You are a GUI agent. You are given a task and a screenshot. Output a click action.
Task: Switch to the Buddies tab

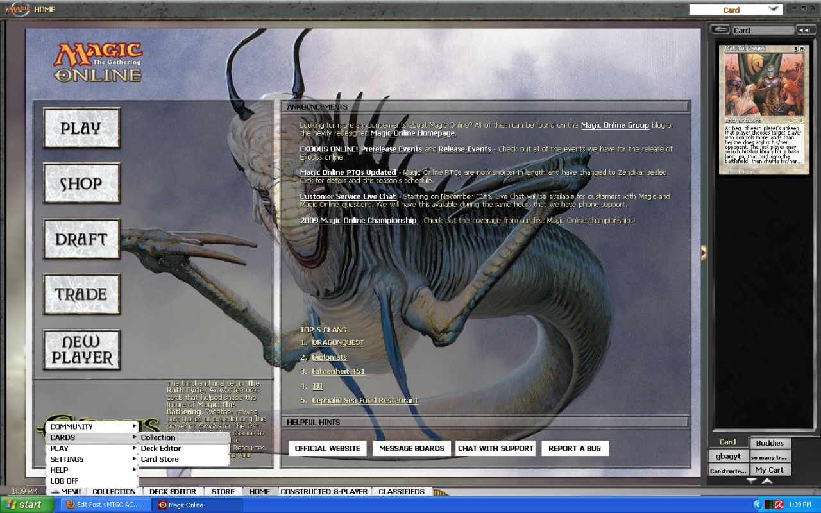(769, 442)
